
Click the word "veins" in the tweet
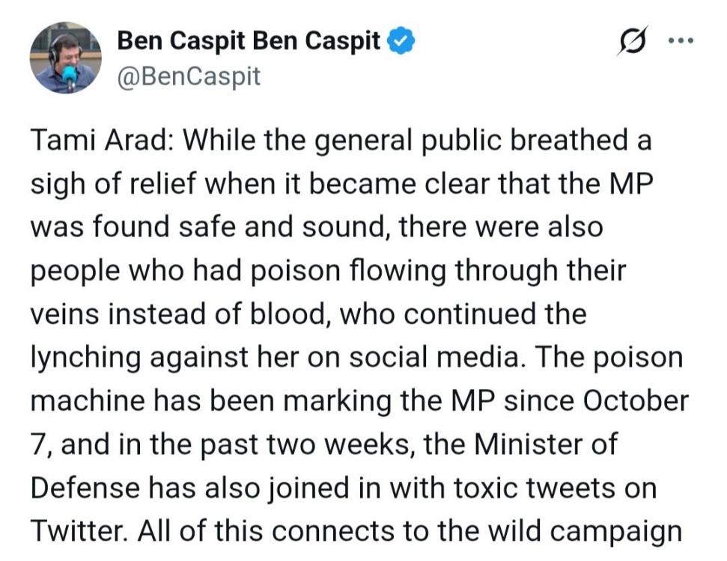click(x=64, y=314)
